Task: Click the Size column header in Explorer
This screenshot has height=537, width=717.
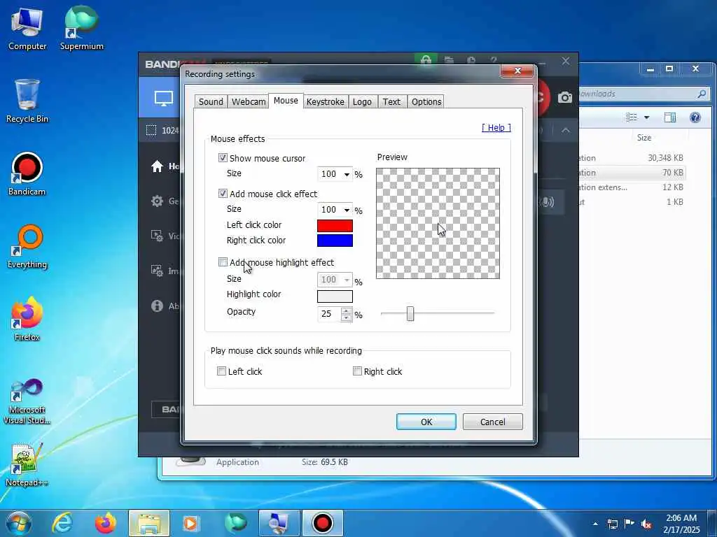Action: click(x=644, y=138)
